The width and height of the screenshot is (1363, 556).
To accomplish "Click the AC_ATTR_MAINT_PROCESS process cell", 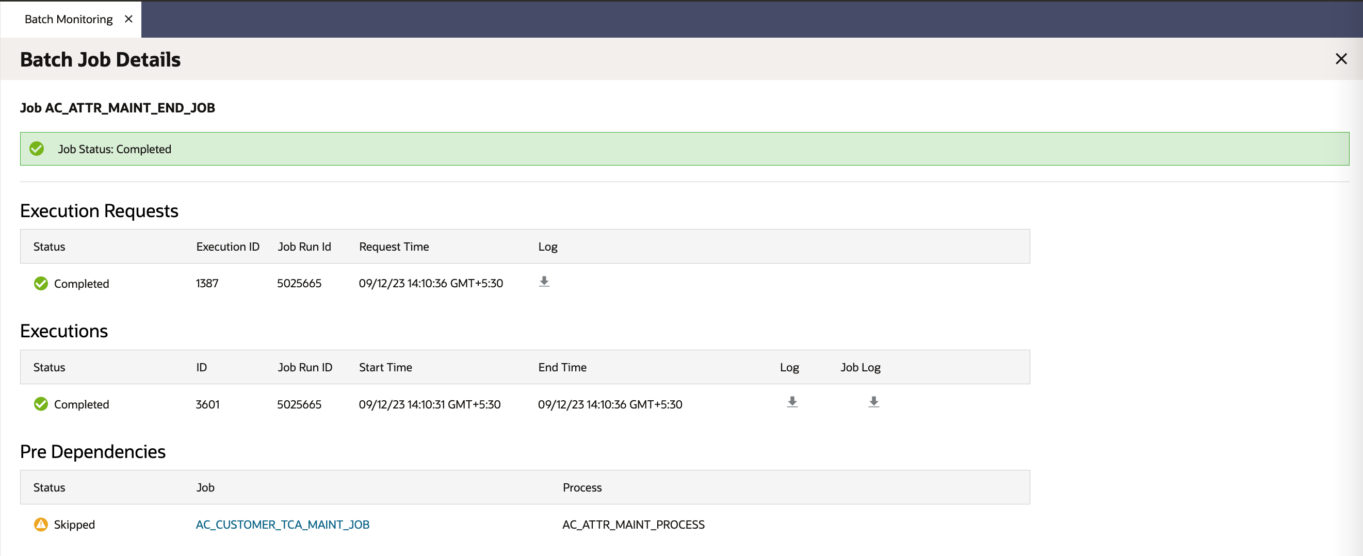I will (634, 524).
